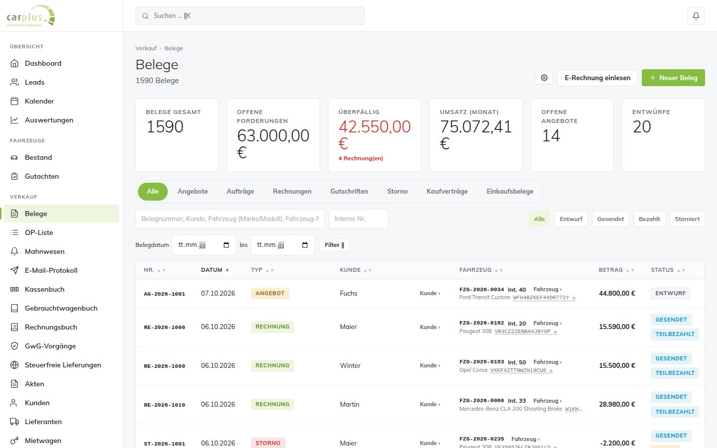Click the Lieferanten truck icon
The height and width of the screenshot is (448, 717).
tap(14, 422)
